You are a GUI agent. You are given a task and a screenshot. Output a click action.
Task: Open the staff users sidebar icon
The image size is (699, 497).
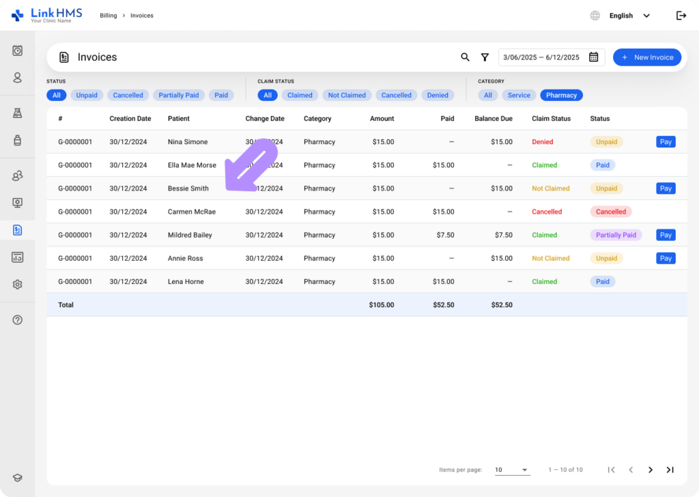pyautogui.click(x=17, y=175)
